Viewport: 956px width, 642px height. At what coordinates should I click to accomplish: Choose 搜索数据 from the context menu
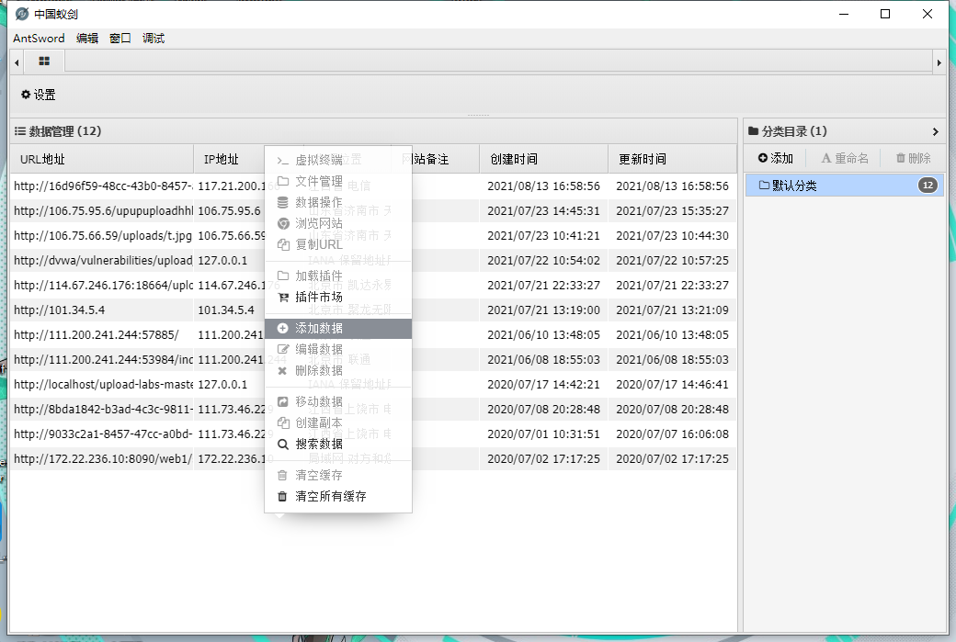[338, 444]
